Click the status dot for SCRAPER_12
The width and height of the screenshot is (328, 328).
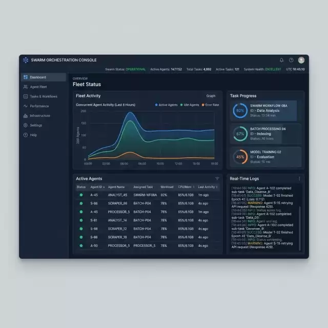(81, 229)
